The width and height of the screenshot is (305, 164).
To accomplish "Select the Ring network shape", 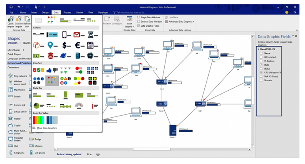I will point(18,76).
